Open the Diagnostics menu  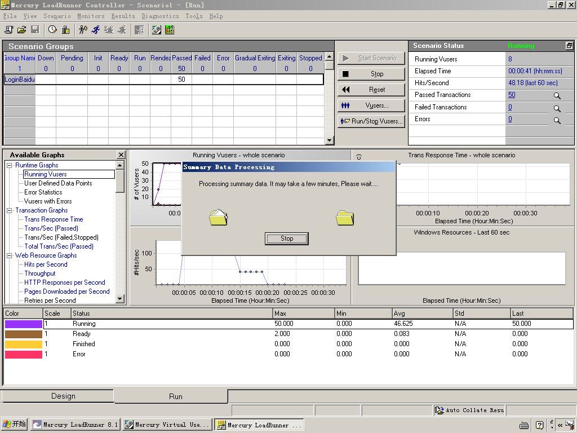tap(160, 16)
